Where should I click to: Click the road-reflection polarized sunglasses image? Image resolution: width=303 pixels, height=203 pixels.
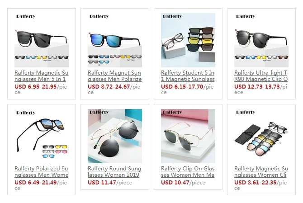click(x=42, y=136)
